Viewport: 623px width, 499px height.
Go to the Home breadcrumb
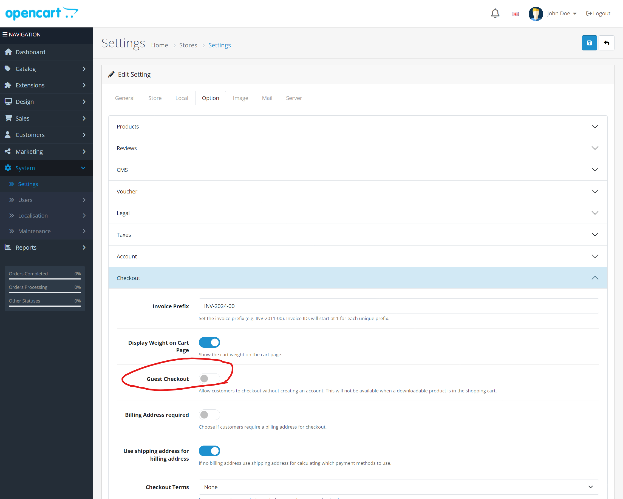point(160,45)
